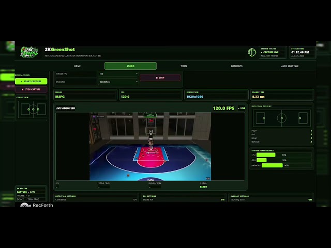Open the Target FPS dropdown
The width and height of the screenshot is (331, 248).
[x=118, y=74]
